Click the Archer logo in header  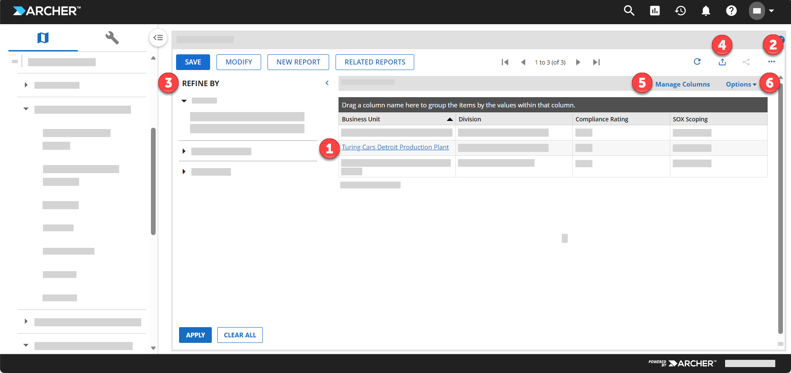pyautogui.click(x=47, y=11)
